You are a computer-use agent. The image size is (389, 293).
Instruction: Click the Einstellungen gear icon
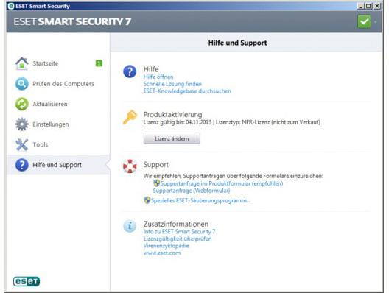click(x=22, y=124)
